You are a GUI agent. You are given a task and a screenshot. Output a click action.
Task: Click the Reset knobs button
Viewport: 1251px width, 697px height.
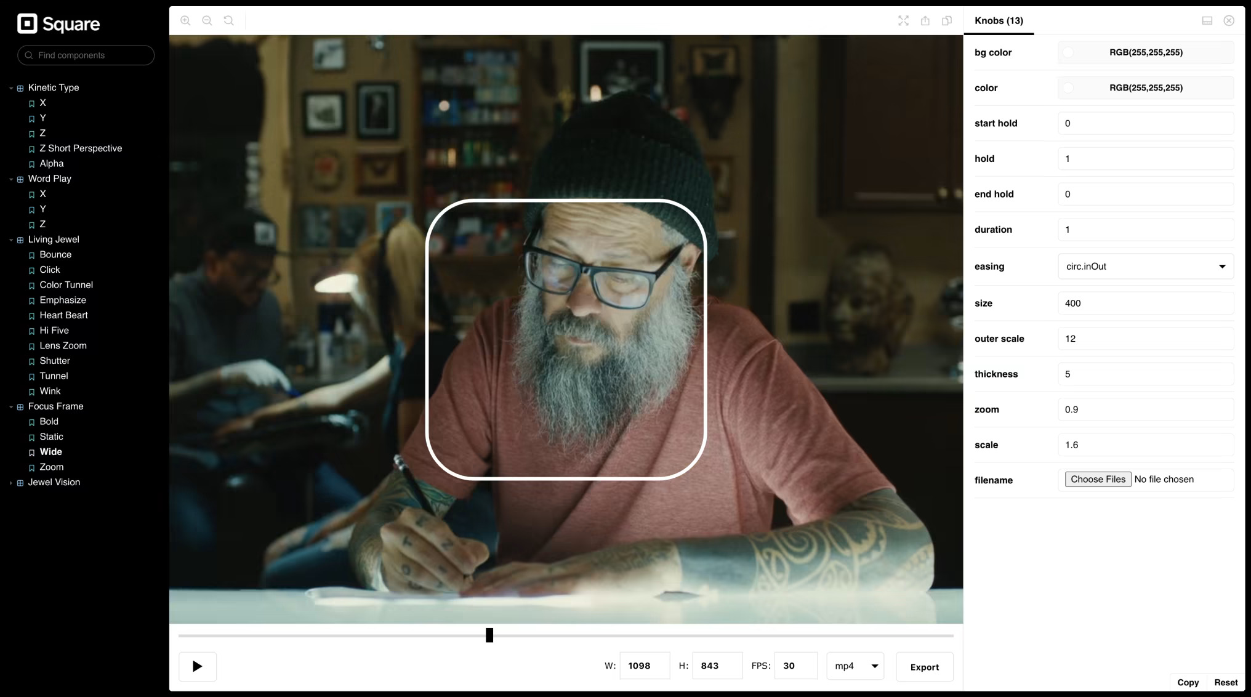point(1225,682)
